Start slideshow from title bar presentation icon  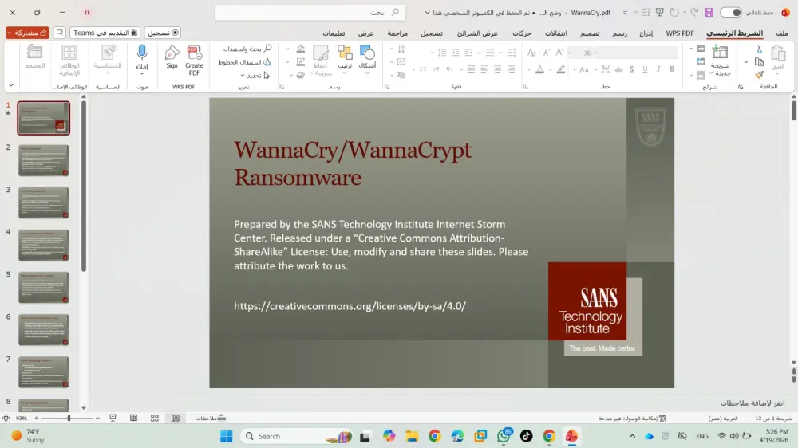pyautogui.click(x=660, y=12)
